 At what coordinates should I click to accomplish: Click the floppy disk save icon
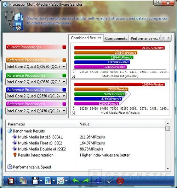click(x=35, y=181)
